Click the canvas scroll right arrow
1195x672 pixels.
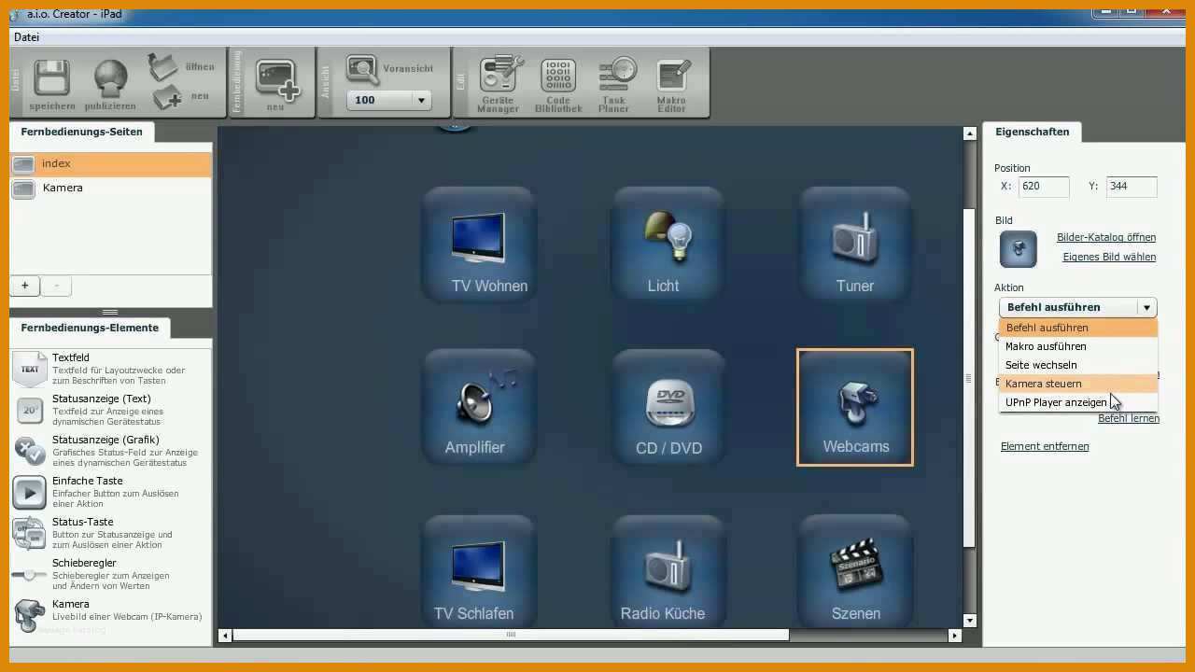pyautogui.click(x=954, y=636)
